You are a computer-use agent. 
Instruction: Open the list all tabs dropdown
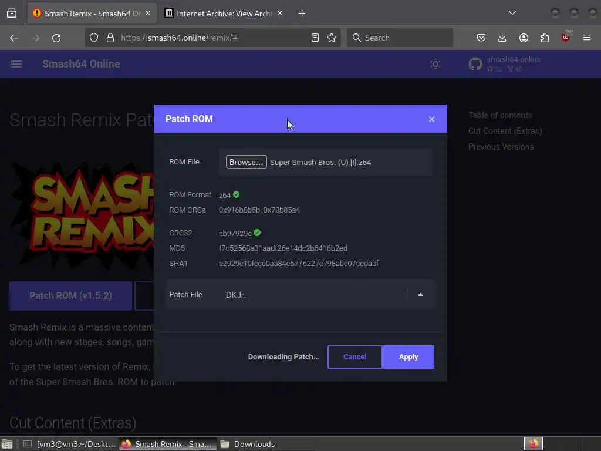(x=512, y=13)
